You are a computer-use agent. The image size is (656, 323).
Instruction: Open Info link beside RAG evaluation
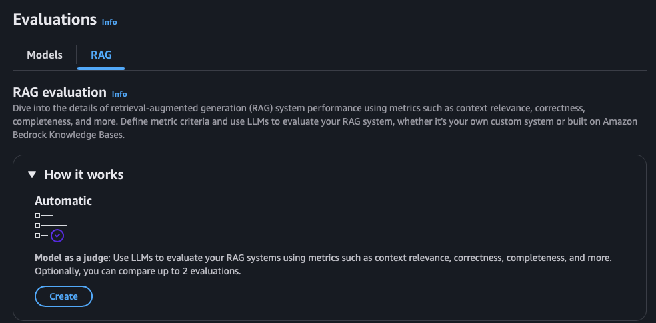coord(119,94)
